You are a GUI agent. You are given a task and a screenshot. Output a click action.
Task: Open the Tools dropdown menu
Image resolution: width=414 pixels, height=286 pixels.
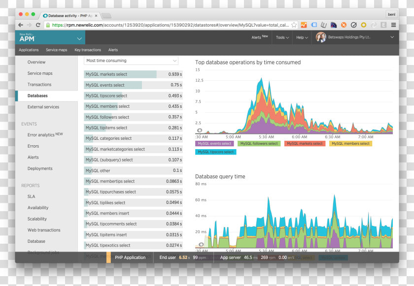(x=282, y=37)
